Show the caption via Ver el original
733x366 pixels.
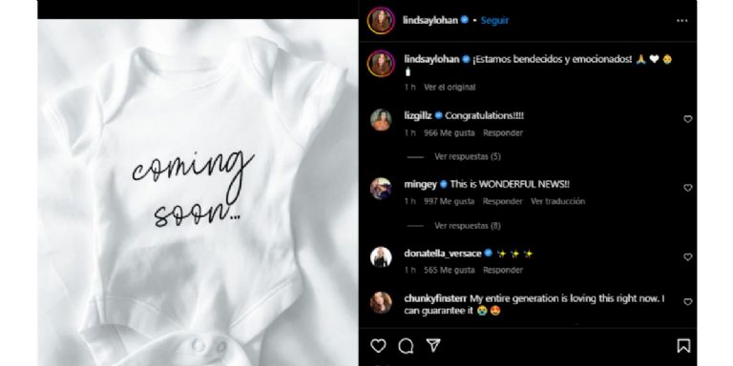pyautogui.click(x=450, y=88)
